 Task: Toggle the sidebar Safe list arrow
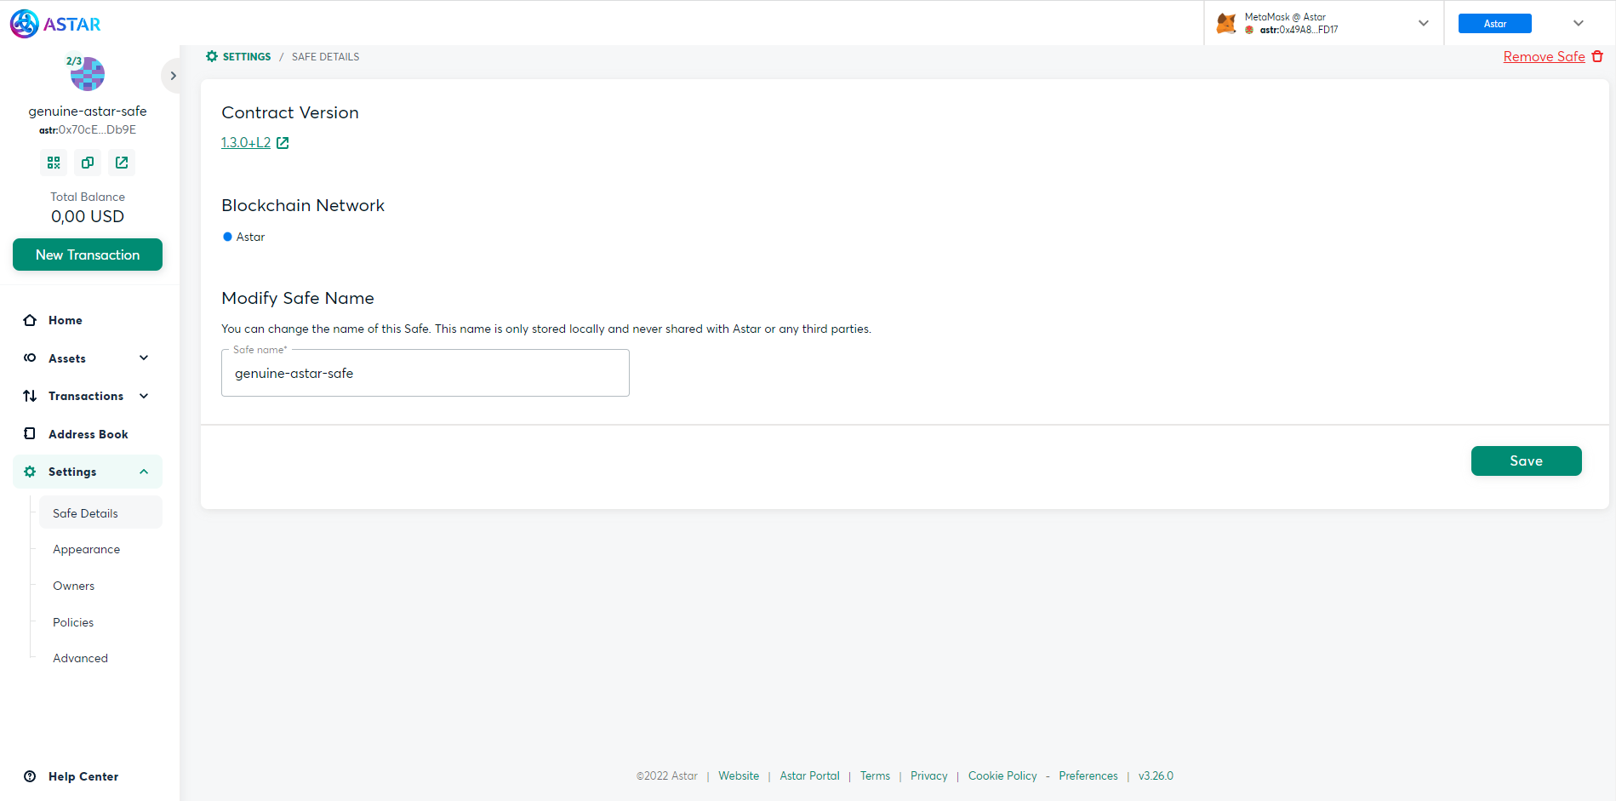(173, 76)
